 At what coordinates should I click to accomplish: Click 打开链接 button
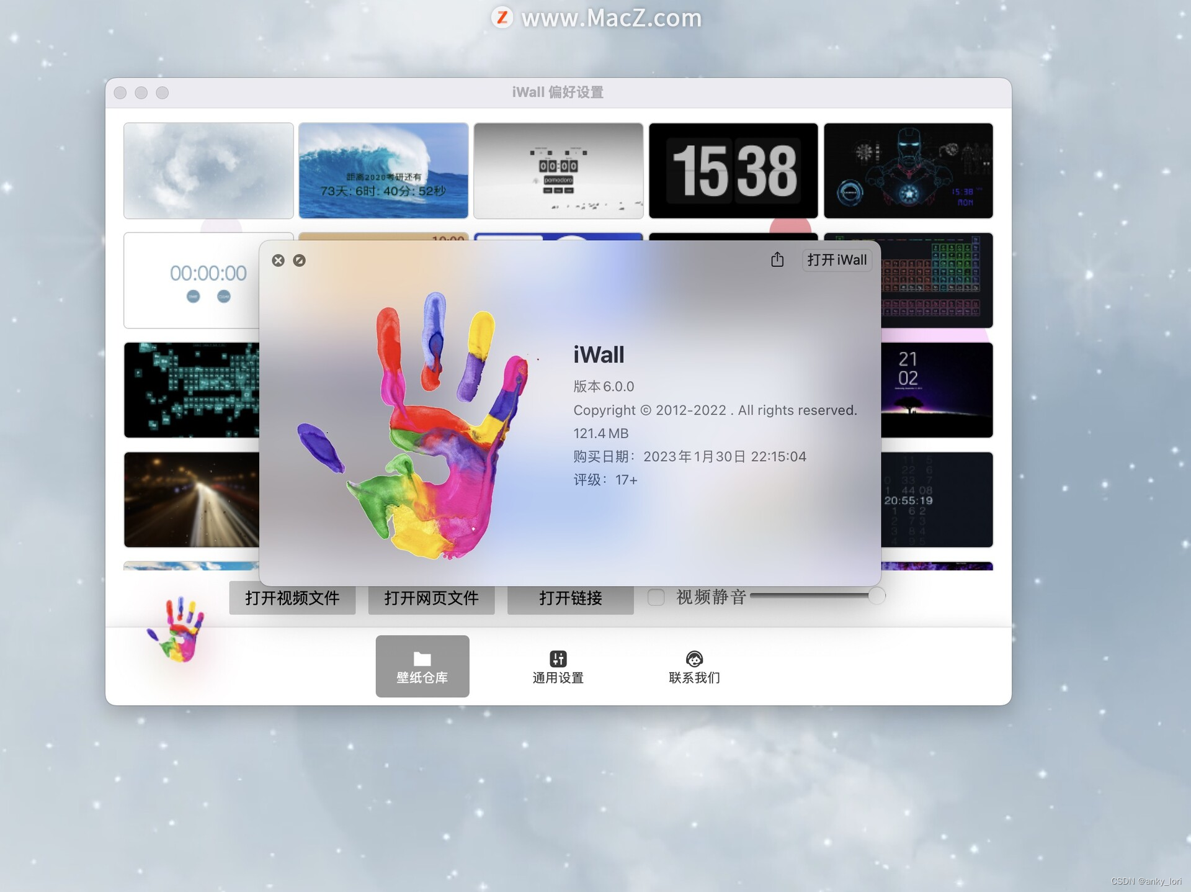[570, 598]
